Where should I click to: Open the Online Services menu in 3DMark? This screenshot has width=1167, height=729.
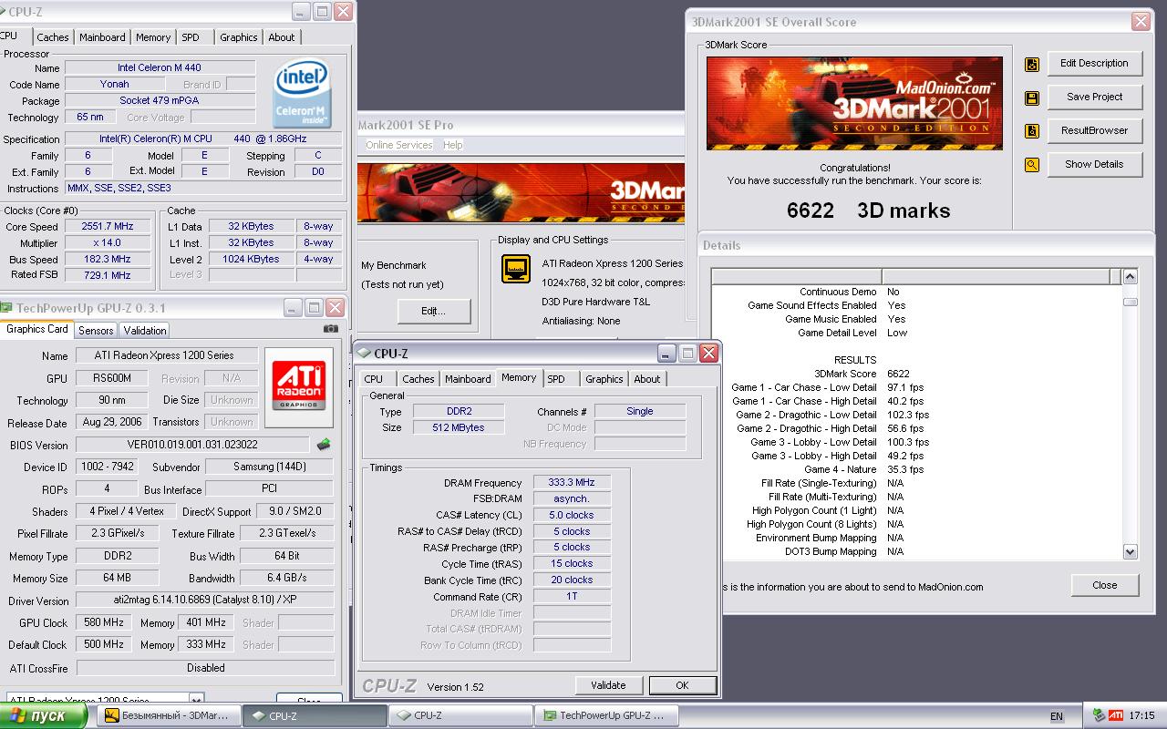[399, 145]
